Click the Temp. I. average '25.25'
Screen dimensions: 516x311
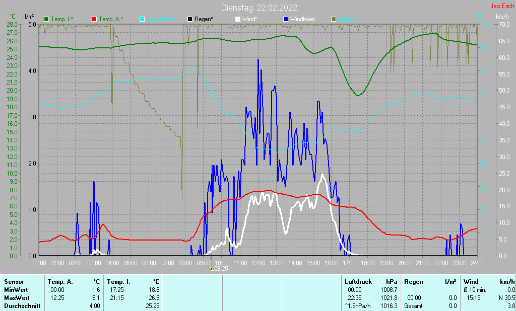153,306
